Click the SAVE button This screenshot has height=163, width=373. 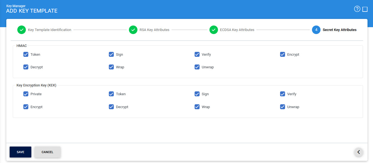(20, 152)
